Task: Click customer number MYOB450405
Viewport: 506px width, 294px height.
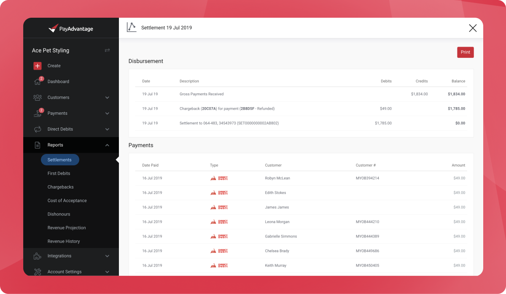Action: click(367, 265)
